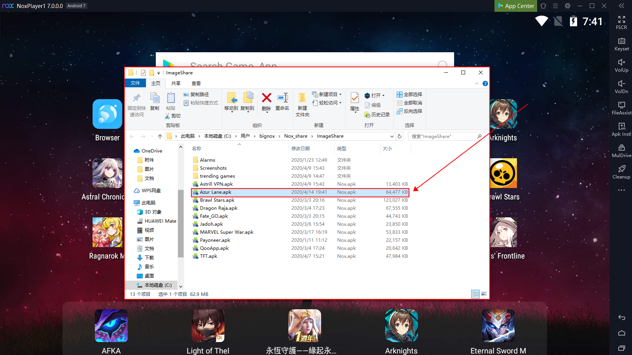
Task: Expand path chevron after Nox_share
Action: (312, 136)
